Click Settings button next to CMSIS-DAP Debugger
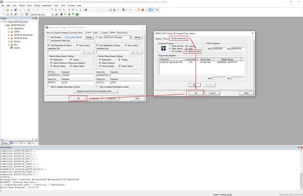 coord(137,37)
